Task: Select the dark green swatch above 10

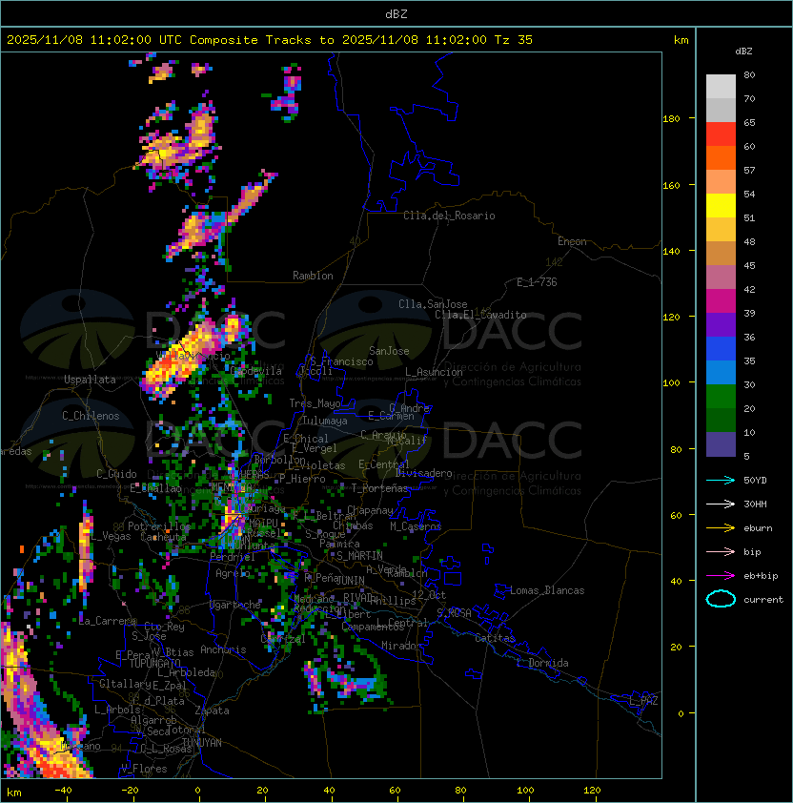Action: (721, 420)
